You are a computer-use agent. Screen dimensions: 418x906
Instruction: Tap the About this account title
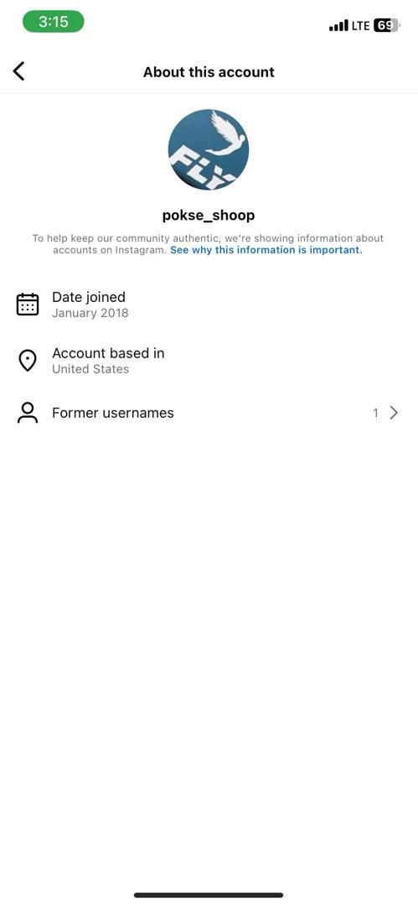(209, 72)
